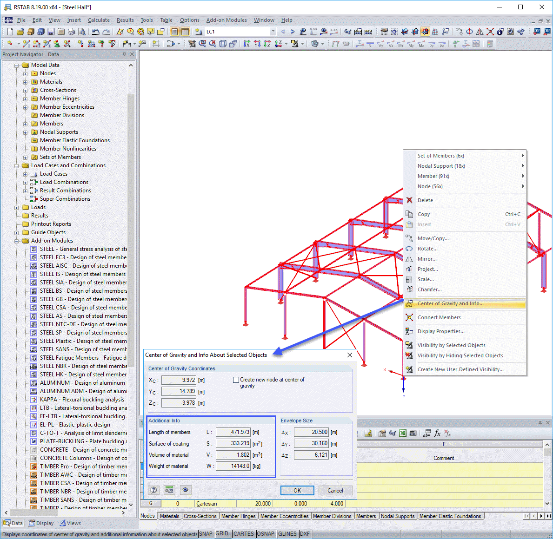Click the Print icon in the toolbar
The height and width of the screenshot is (539, 553).
[x=72, y=32]
